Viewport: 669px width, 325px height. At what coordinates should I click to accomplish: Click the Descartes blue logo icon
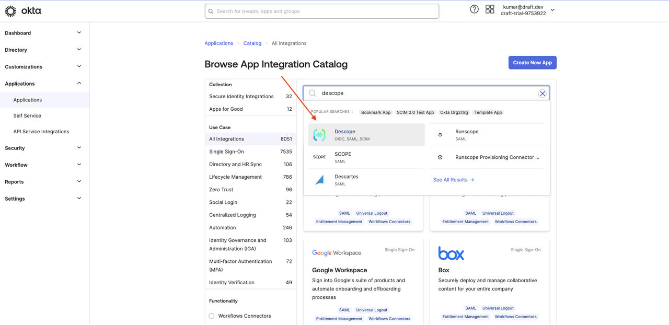pyautogui.click(x=319, y=180)
